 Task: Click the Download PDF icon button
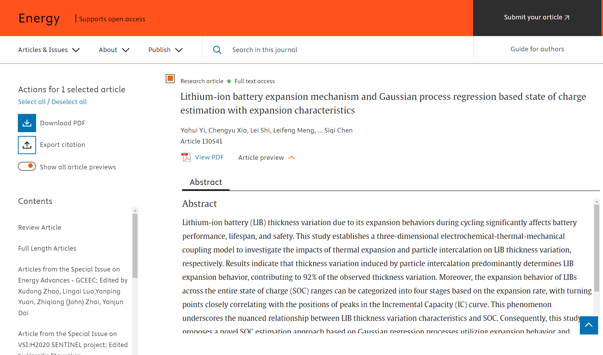click(27, 123)
